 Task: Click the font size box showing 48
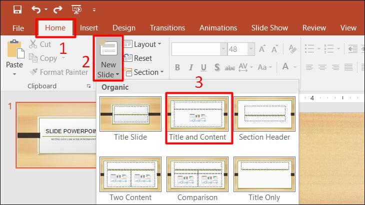click(x=237, y=49)
